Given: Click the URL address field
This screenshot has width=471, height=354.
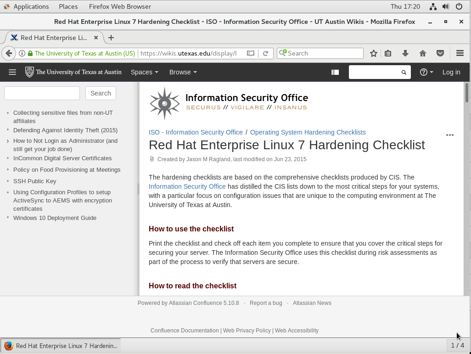Looking at the screenshot, I should click(189, 54).
